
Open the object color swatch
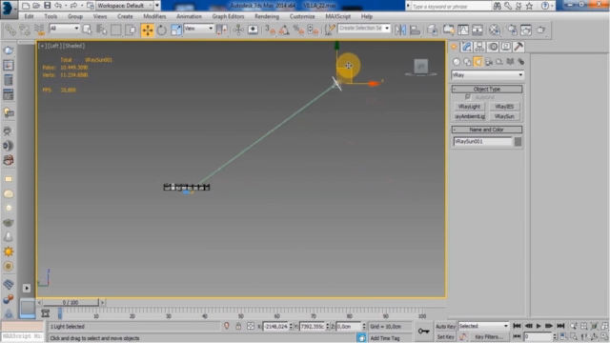(518, 142)
